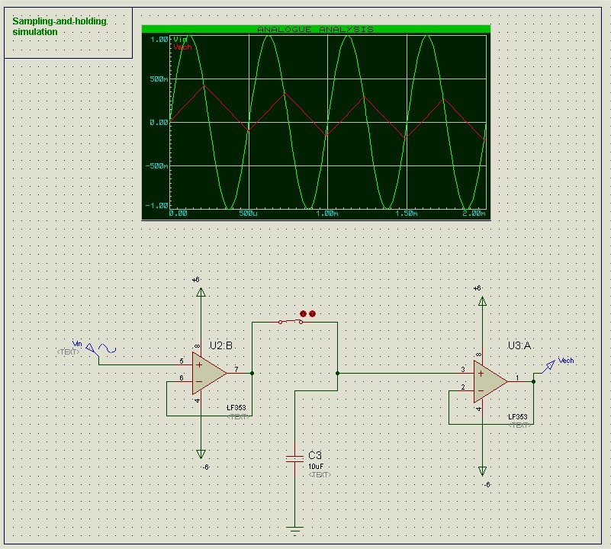611x549 pixels.
Task: Click the green Vin sine trace's last peak
Action: click(427, 37)
